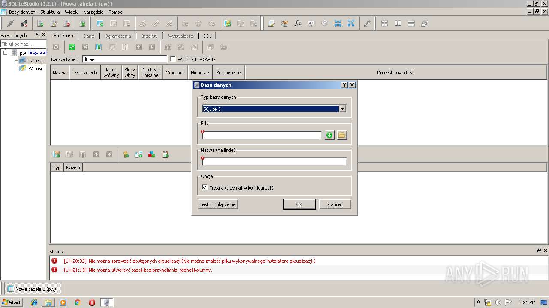The image size is (549, 308).
Task: Click the Windows Start button
Action: coord(12,302)
